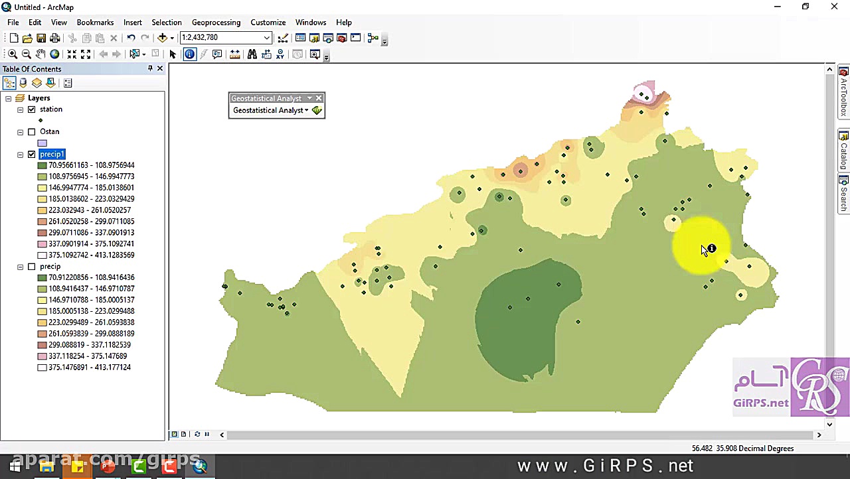The image size is (850, 479).
Task: Open the map scale dropdown
Action: tap(266, 38)
